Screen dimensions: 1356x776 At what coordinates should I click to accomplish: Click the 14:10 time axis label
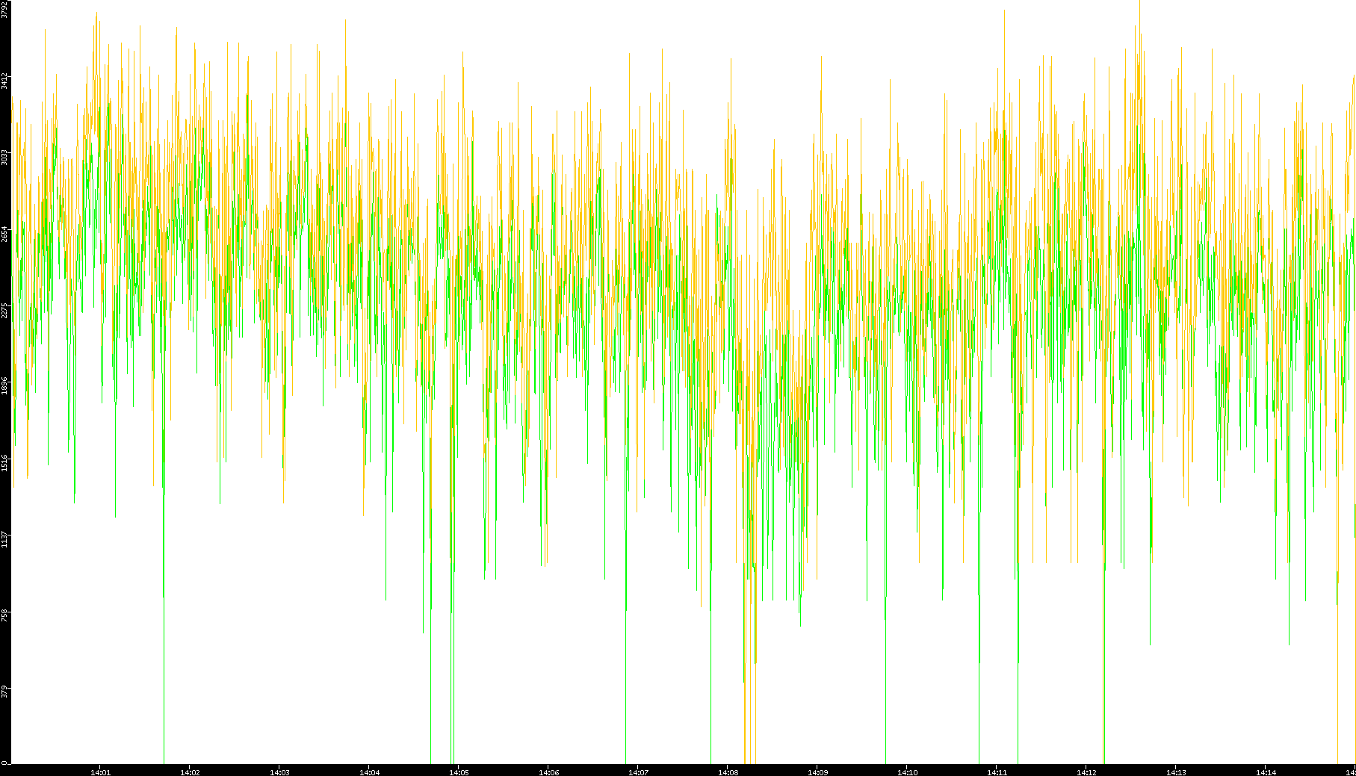coord(907,772)
